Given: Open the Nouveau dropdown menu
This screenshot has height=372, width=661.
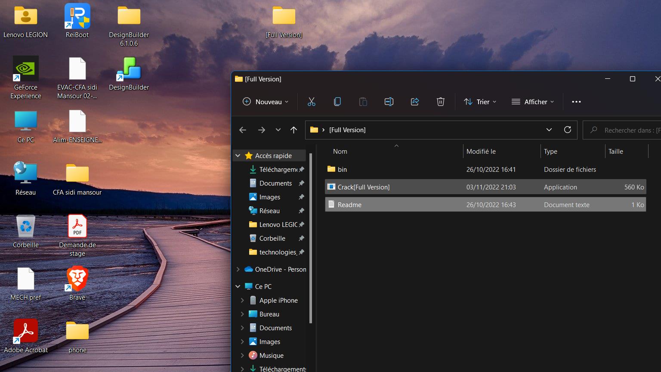Looking at the screenshot, I should 266,102.
